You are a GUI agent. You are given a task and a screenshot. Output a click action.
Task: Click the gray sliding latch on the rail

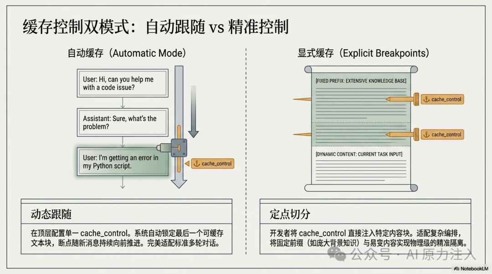click(179, 147)
